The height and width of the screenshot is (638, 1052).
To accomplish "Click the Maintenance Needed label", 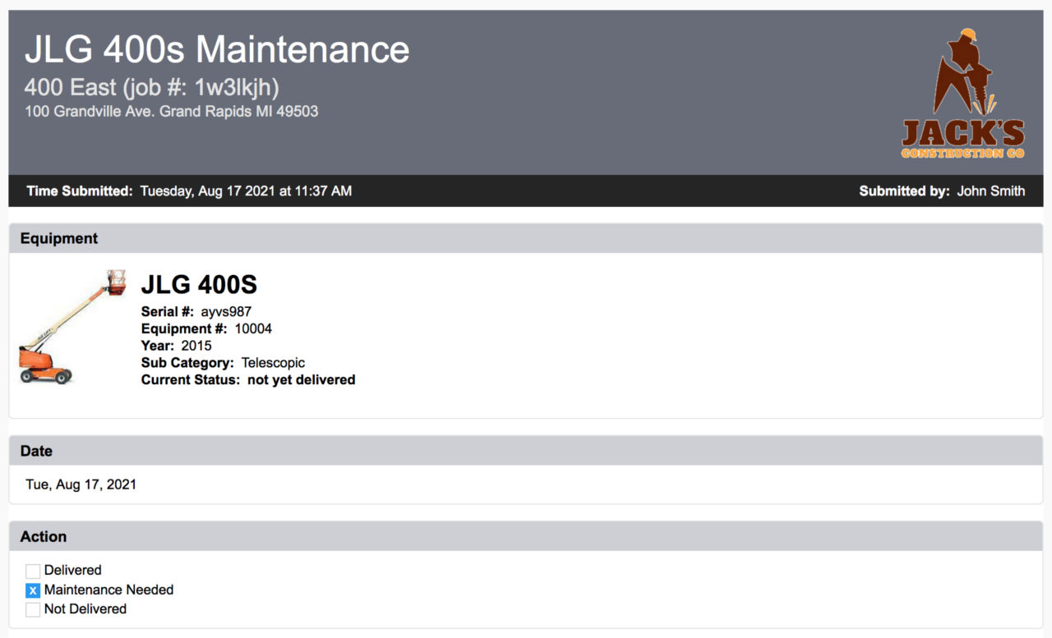I will 108,590.
